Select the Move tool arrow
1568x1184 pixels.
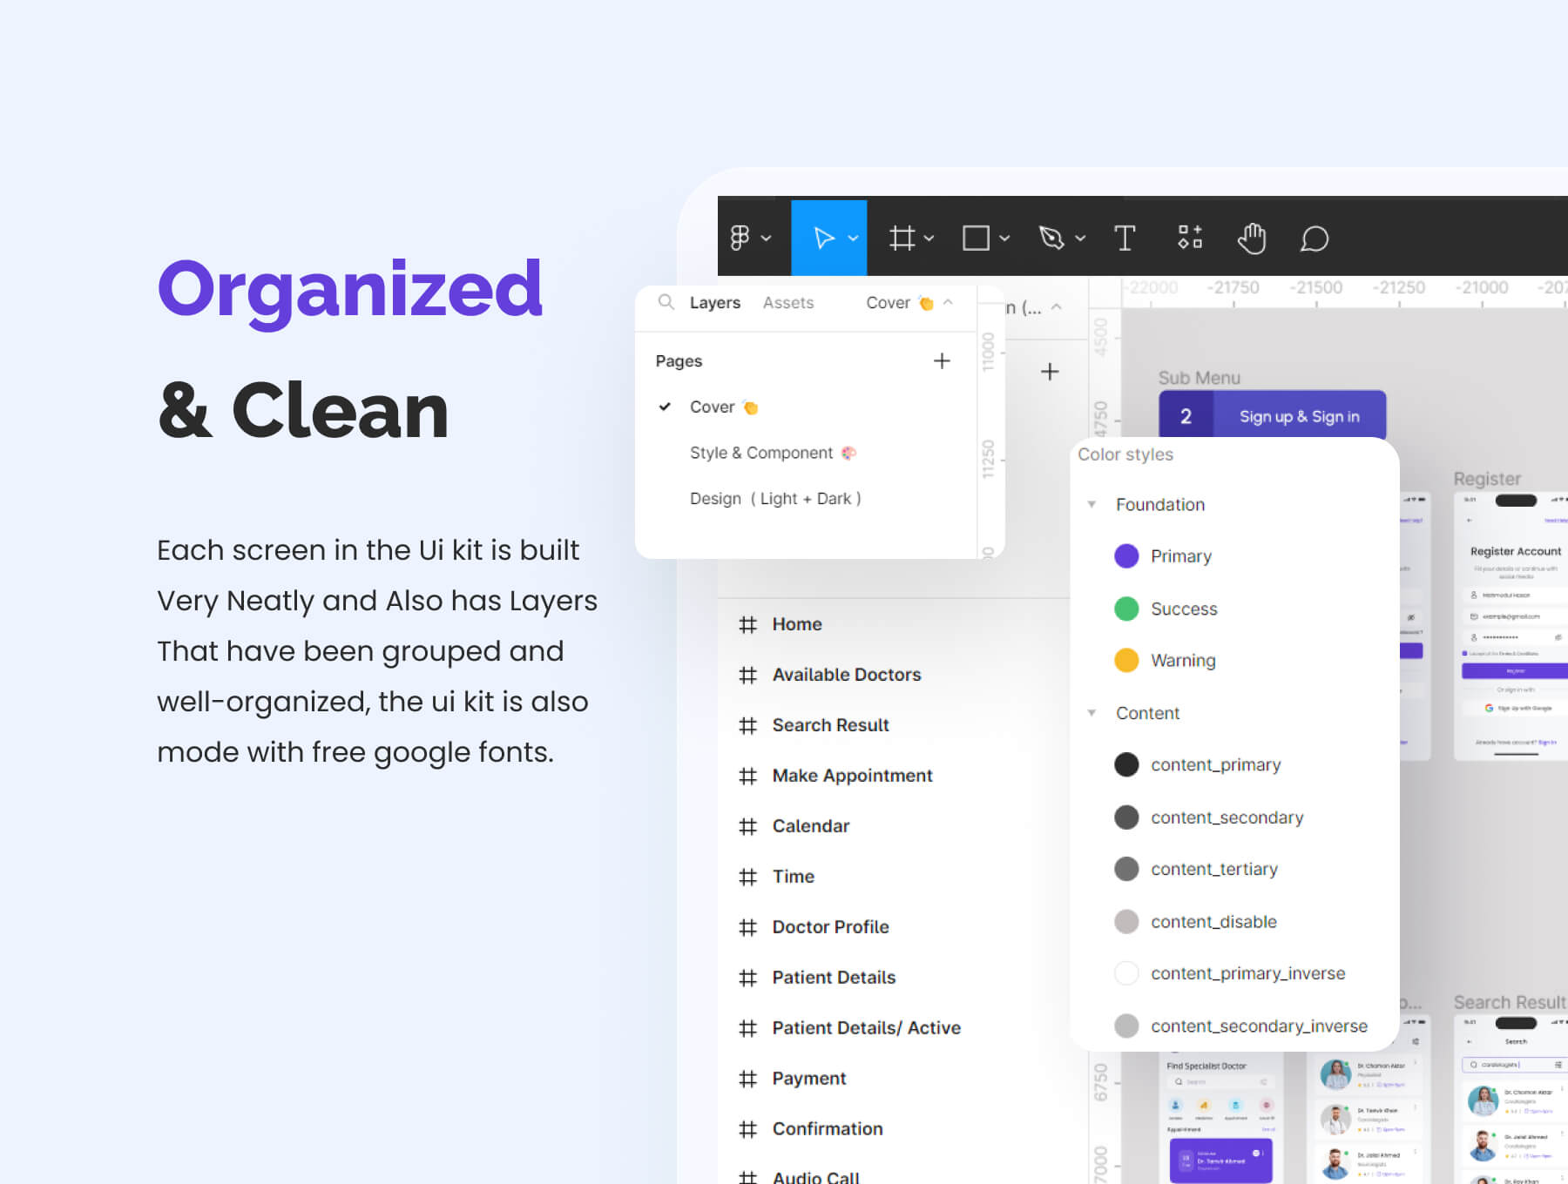click(x=823, y=238)
